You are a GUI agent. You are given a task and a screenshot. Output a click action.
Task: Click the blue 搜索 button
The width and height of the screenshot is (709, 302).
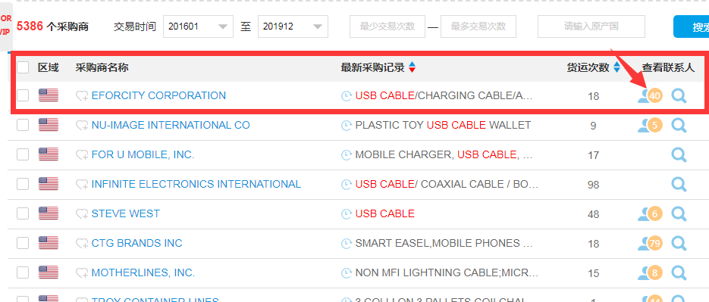pyautogui.click(x=691, y=26)
